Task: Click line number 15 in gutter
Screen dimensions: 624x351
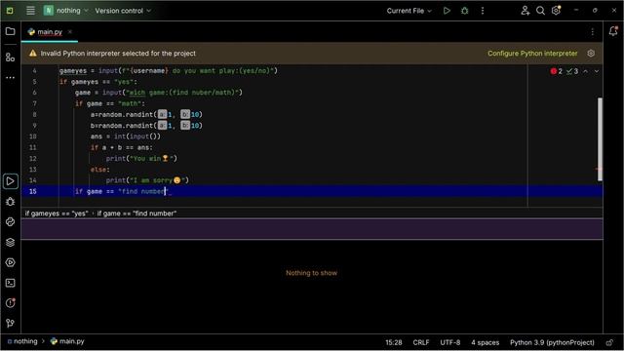Action: click(x=32, y=191)
